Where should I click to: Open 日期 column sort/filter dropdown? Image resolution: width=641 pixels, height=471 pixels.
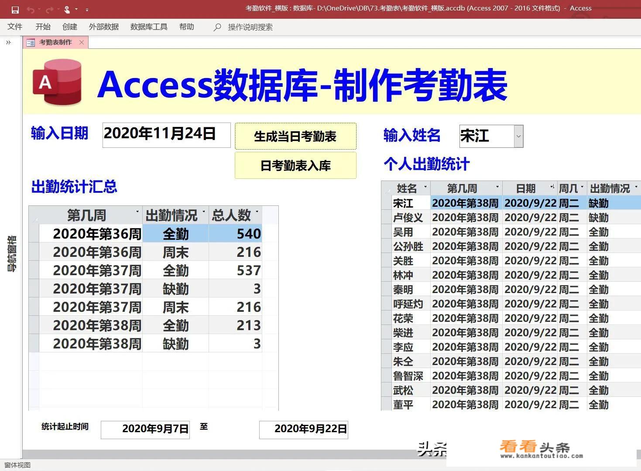(x=552, y=188)
